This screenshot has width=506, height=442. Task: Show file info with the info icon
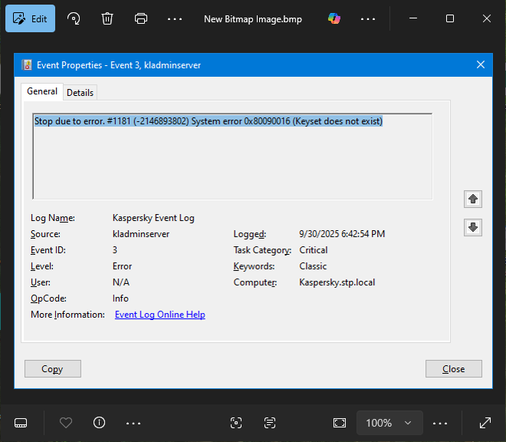coord(99,423)
